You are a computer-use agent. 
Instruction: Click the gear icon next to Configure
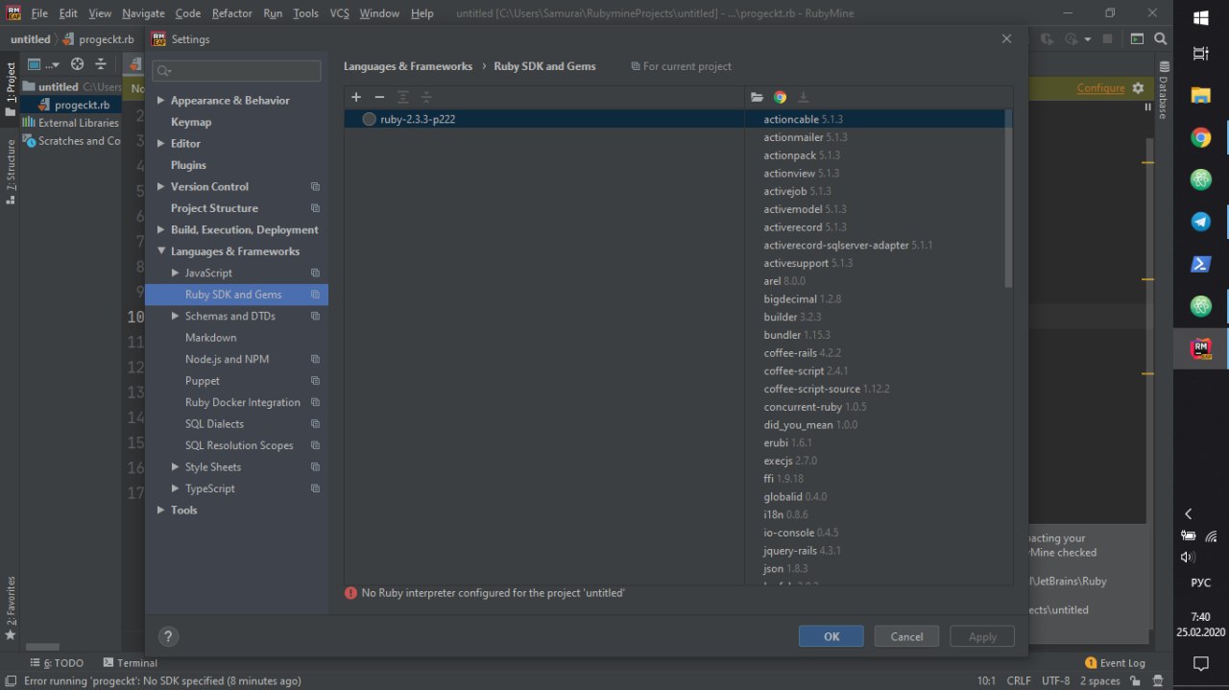[1138, 87]
